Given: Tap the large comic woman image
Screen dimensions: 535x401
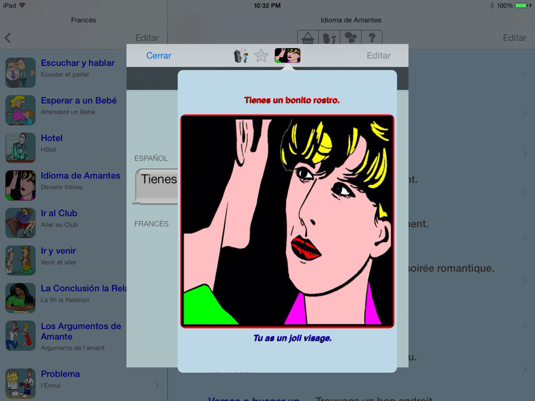Looking at the screenshot, I should tap(287, 221).
